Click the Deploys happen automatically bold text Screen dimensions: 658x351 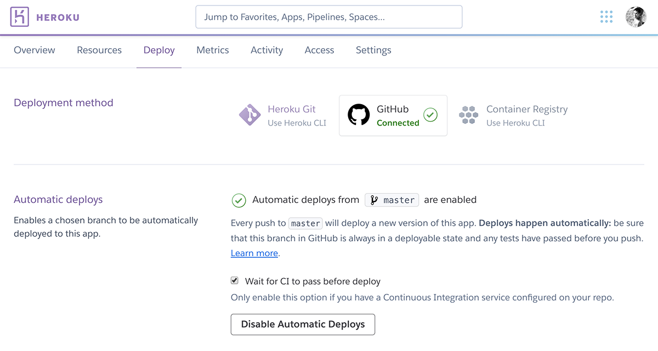[544, 223]
